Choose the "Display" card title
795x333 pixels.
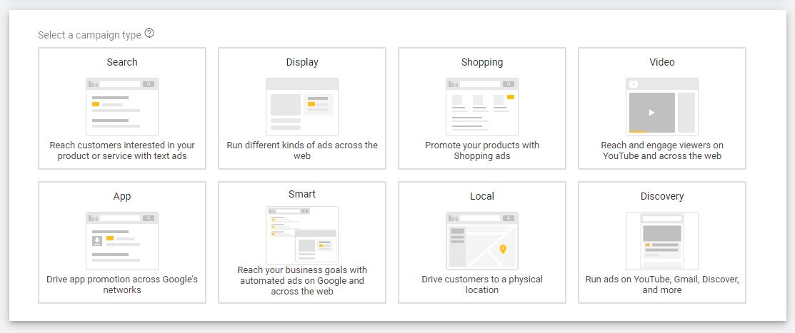coord(302,62)
